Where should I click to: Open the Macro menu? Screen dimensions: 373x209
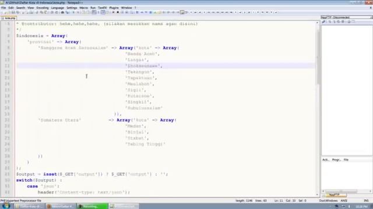[83, 8]
